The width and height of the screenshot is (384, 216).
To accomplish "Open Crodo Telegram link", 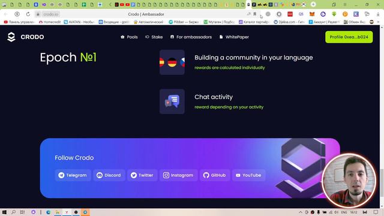I will tap(73, 175).
